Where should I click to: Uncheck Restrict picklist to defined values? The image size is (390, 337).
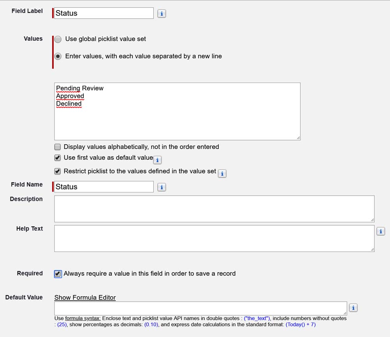[58, 171]
